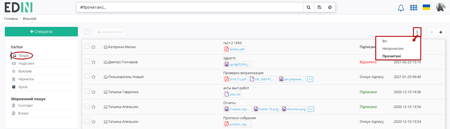
Task: Click sender Катерина Масюк
Action: coord(122,47)
